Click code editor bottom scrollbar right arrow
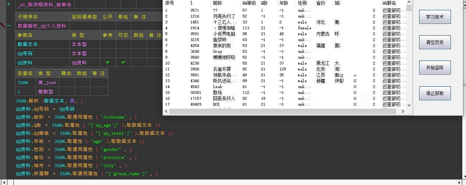The height and width of the screenshot is (185, 466). [x=459, y=182]
